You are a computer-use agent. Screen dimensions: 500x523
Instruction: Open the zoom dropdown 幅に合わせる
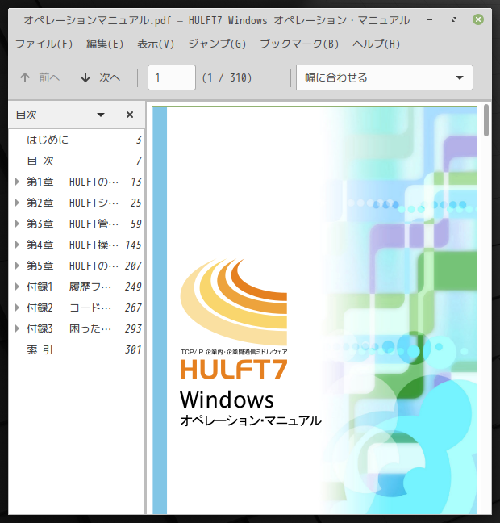pyautogui.click(x=385, y=77)
